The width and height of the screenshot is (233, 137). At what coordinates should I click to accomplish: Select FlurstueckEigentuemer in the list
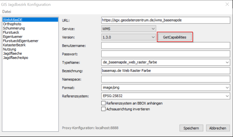pyautogui.click(x=21, y=41)
